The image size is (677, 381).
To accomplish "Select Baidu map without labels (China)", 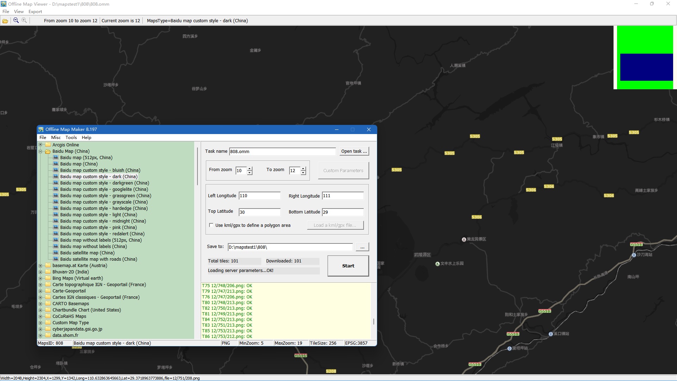I will click(x=93, y=247).
